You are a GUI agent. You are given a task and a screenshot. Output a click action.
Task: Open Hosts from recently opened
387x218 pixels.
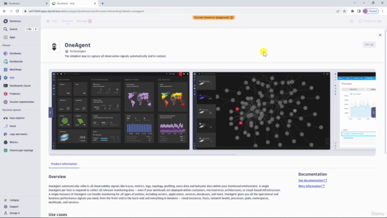[13, 126]
